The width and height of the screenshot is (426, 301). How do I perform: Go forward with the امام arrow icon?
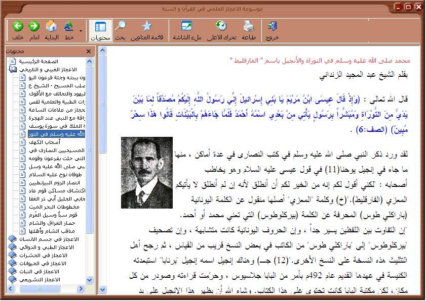pyautogui.click(x=34, y=26)
